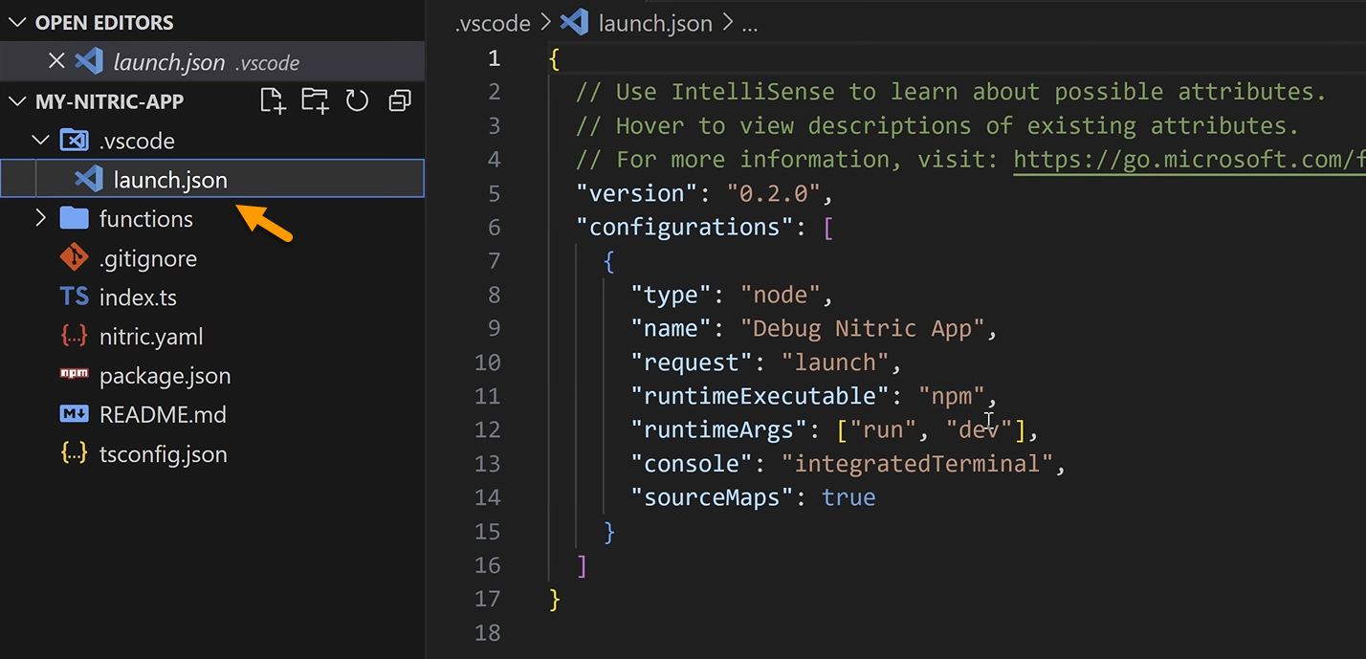Screen dimensions: 1366x659
Task: Click the TypeScript icon beside index.ts
Action: click(74, 297)
